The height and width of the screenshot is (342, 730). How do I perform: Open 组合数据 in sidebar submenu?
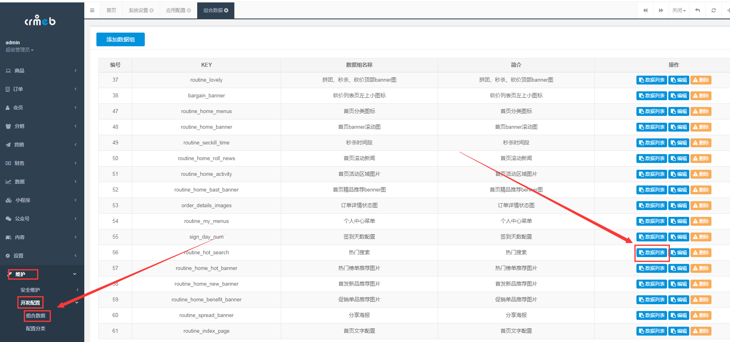point(36,316)
